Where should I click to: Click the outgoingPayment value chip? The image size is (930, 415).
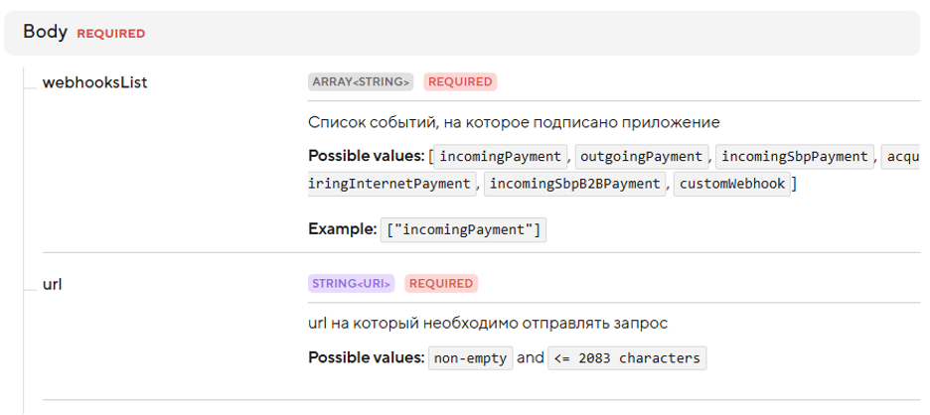click(641, 157)
